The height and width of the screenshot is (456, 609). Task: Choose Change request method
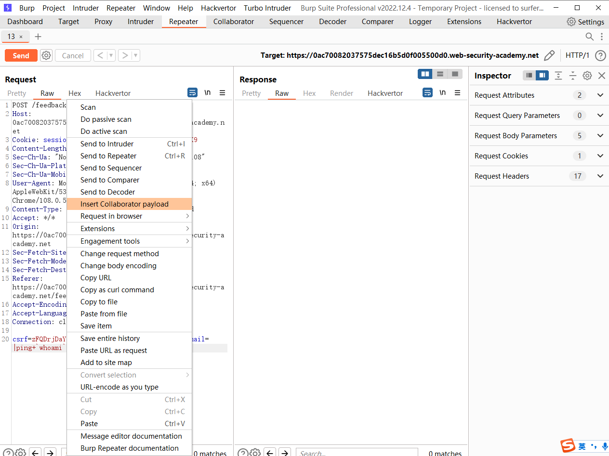[x=129, y=254]
